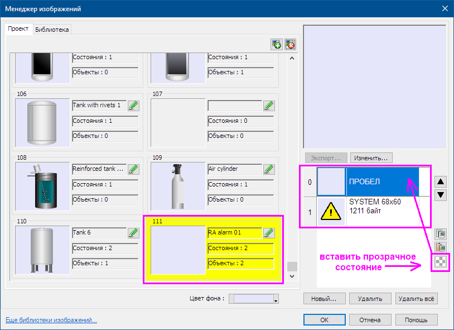Click the Изменить... button
Viewport: 454px width, 330px height.
click(371, 158)
